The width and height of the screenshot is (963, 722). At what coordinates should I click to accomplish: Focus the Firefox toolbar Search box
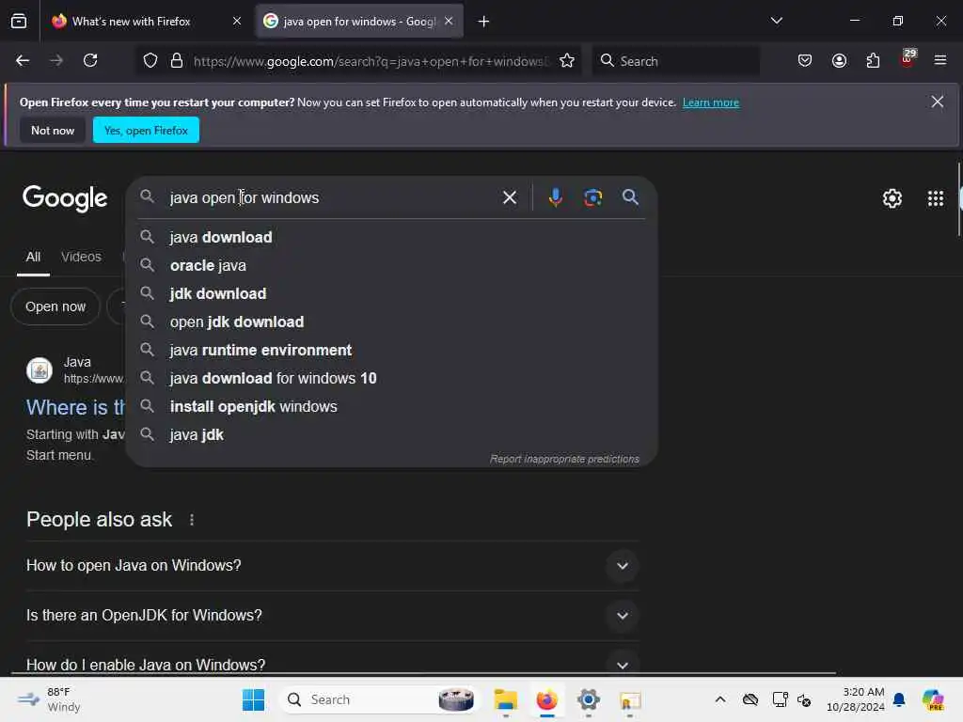point(676,61)
